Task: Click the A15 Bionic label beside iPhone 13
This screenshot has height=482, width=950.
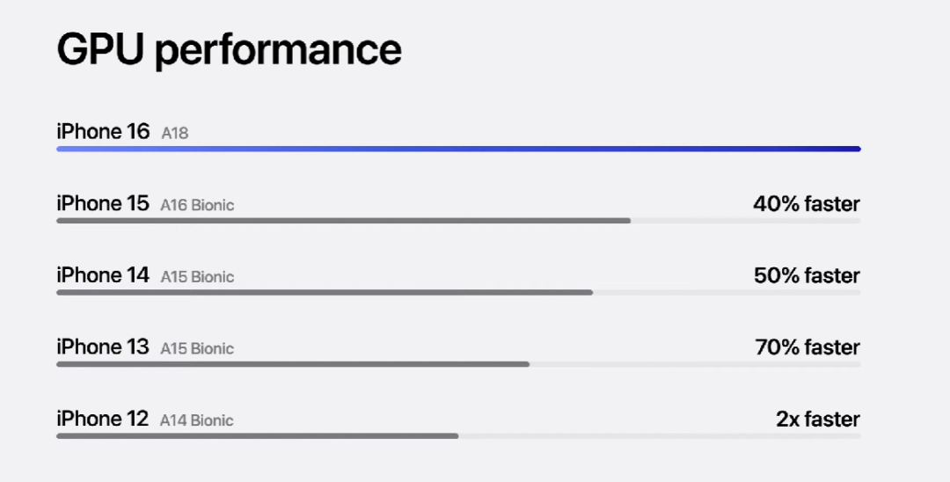Action: [197, 348]
